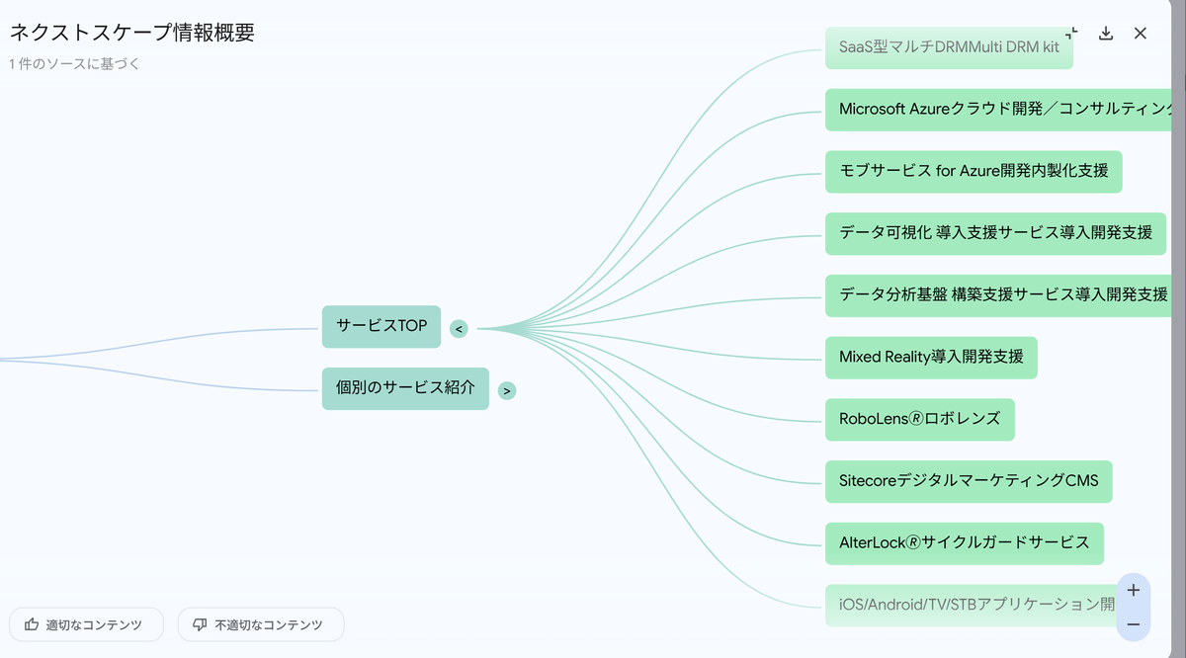Open モブサービス for Azure開発内製化支援 node

click(x=974, y=171)
